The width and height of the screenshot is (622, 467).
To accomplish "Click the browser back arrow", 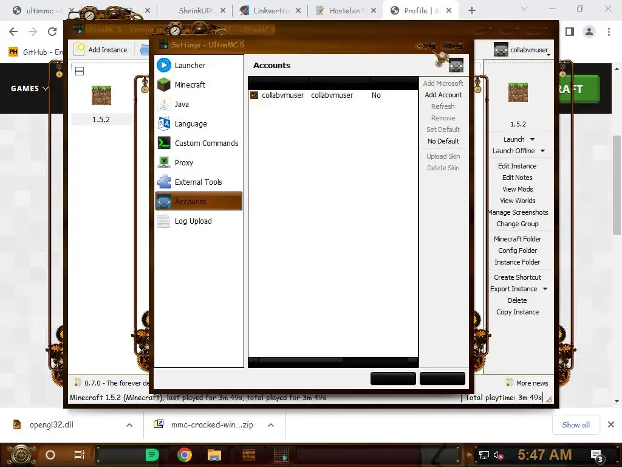I will [x=13, y=32].
